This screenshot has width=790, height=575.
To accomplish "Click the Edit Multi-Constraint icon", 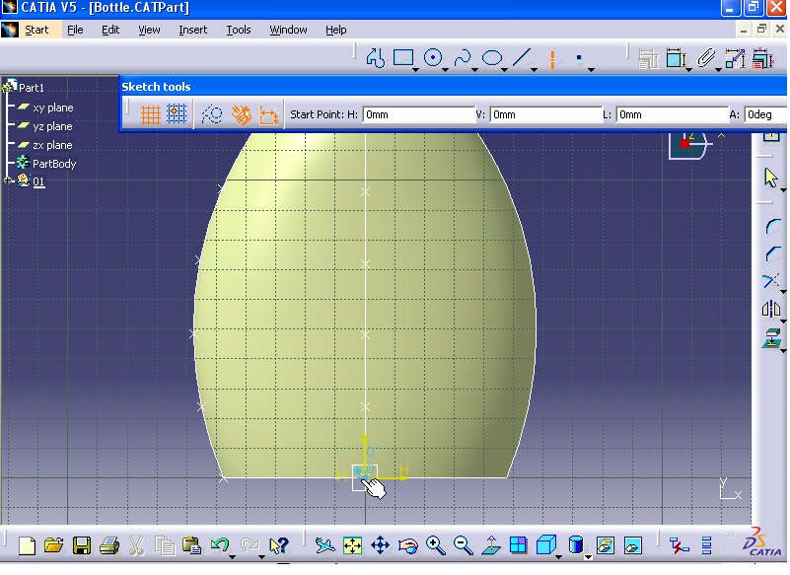I will click(x=762, y=58).
